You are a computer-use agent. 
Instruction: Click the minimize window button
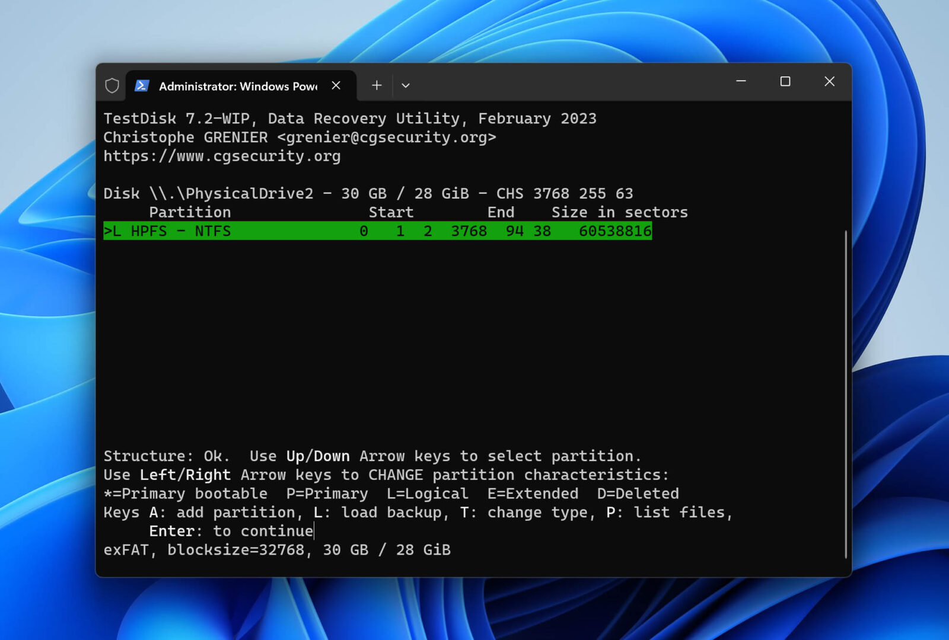(741, 82)
